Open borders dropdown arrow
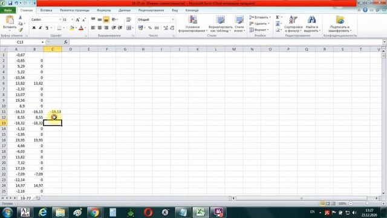Screen dimensions: 387x218 [x=64, y=28]
